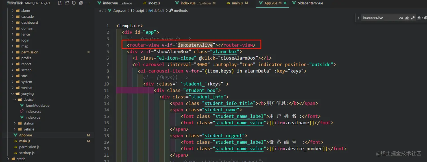Click line number 4 in gutter
Image resolution: width=427 pixels, height=162 pixels.
point(108,45)
